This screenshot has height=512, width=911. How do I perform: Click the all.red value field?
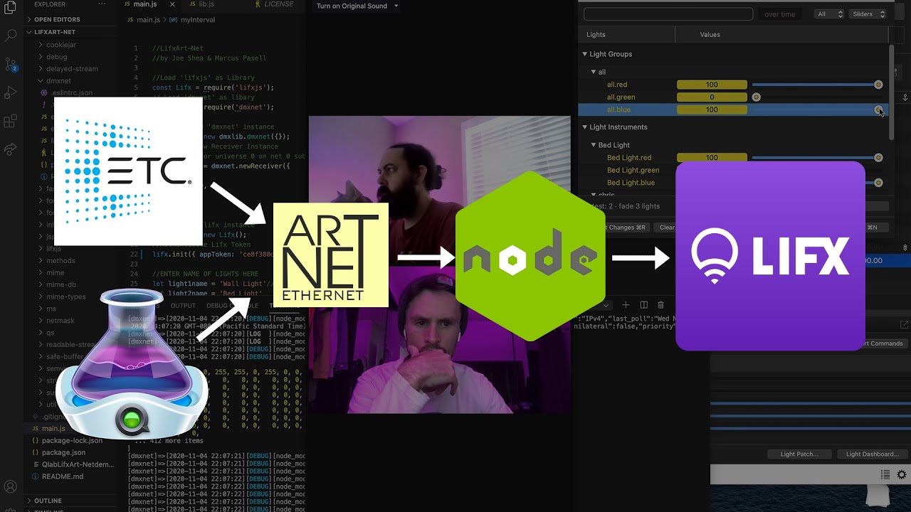[712, 85]
